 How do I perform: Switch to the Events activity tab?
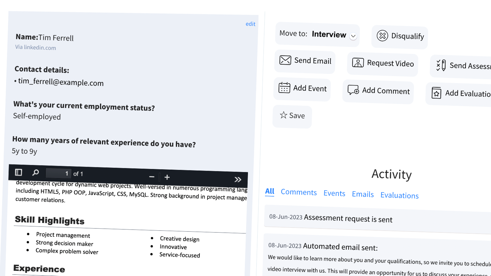coord(334,193)
